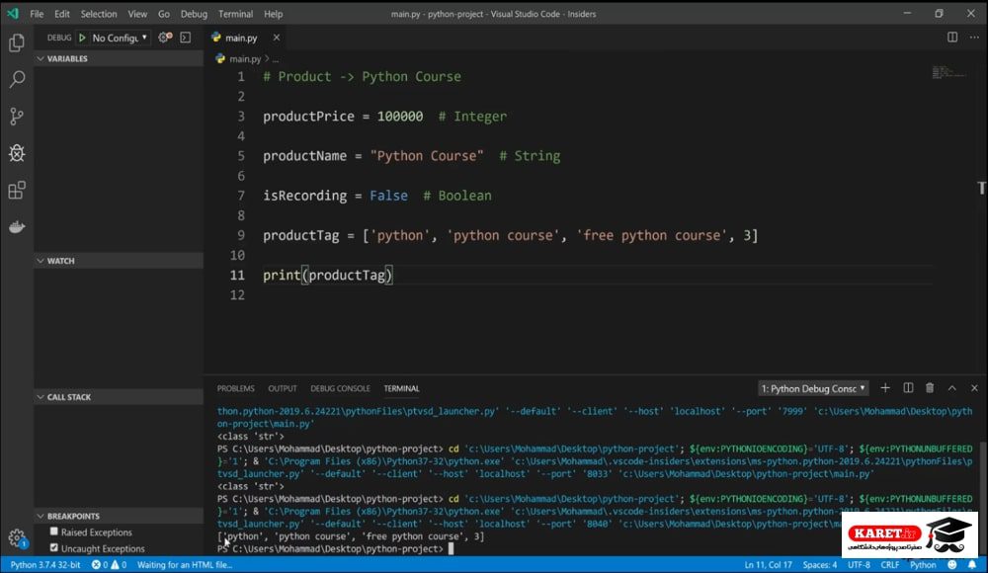Image resolution: width=988 pixels, height=573 pixels.
Task: Open the Help menu
Action: [273, 13]
